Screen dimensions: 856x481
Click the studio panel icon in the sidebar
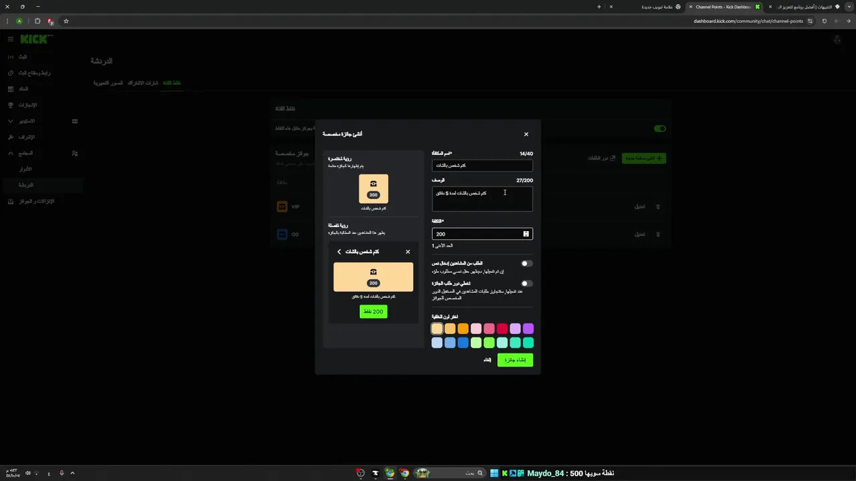pos(75,121)
